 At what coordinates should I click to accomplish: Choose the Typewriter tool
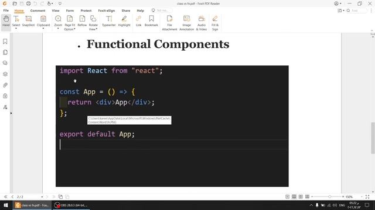(109, 21)
